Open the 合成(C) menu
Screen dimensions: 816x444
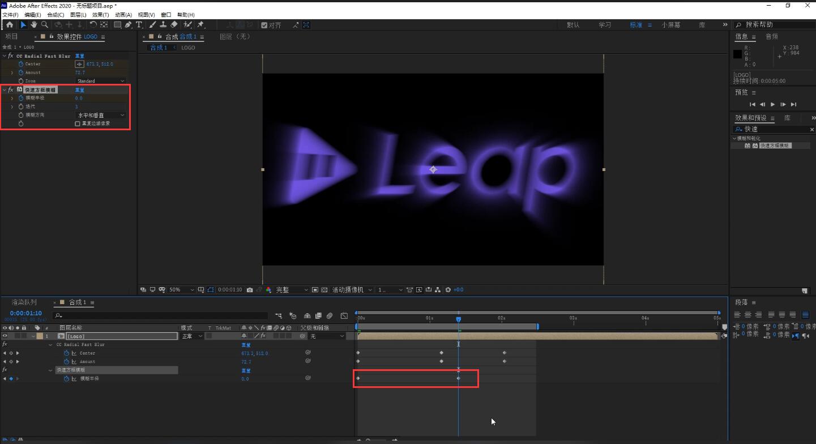pos(55,15)
